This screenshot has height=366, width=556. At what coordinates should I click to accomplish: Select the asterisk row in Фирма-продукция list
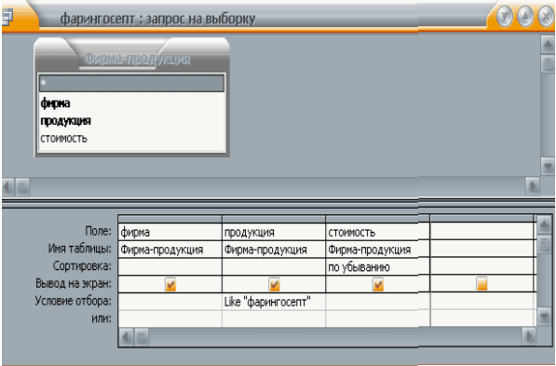[x=131, y=83]
